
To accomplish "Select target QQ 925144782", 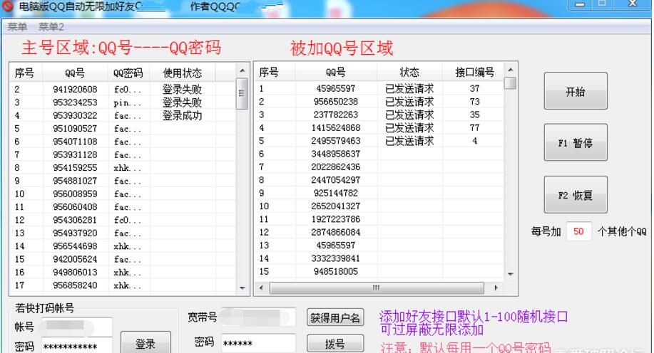I will [379, 193].
